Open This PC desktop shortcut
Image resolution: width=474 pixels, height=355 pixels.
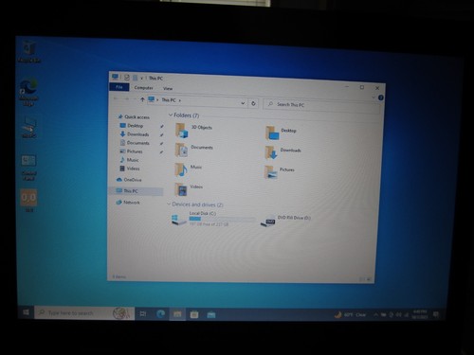pyautogui.click(x=28, y=128)
